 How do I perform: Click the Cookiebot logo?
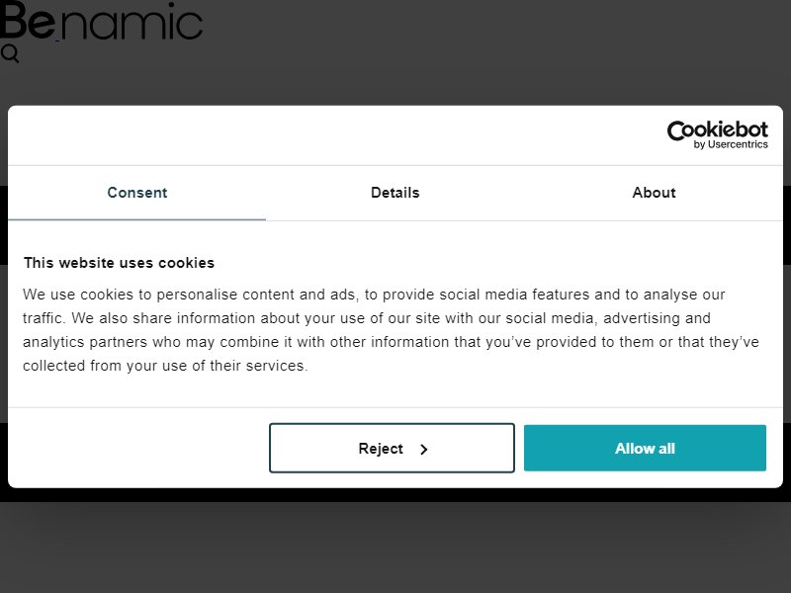[x=718, y=134]
